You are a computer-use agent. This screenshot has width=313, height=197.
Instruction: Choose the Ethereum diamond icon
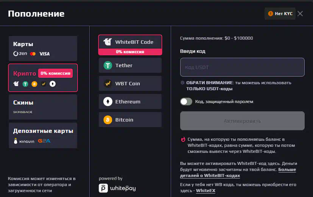coord(108,102)
